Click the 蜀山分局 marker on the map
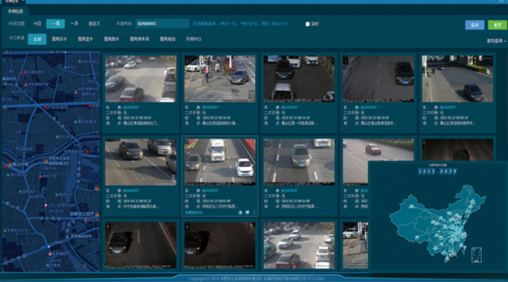The height and width of the screenshot is (282, 508). [10, 164]
